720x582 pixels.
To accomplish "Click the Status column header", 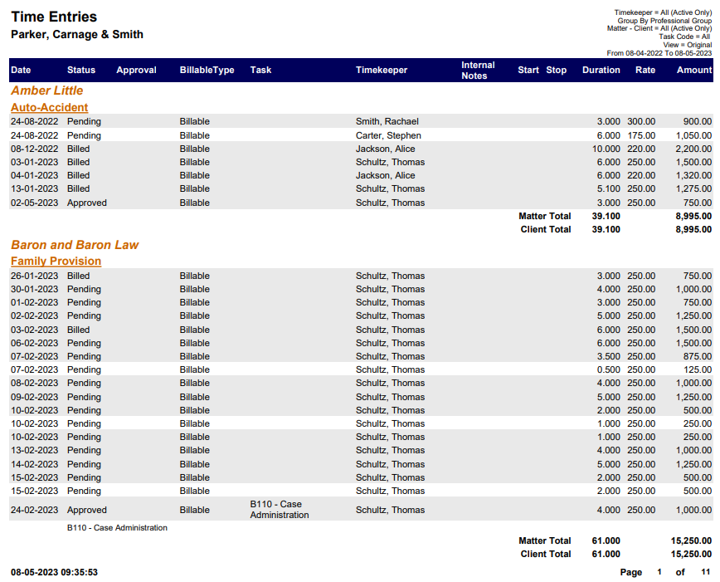I will (81, 70).
